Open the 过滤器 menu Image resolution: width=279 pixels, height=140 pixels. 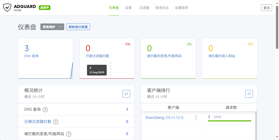click(x=144, y=8)
